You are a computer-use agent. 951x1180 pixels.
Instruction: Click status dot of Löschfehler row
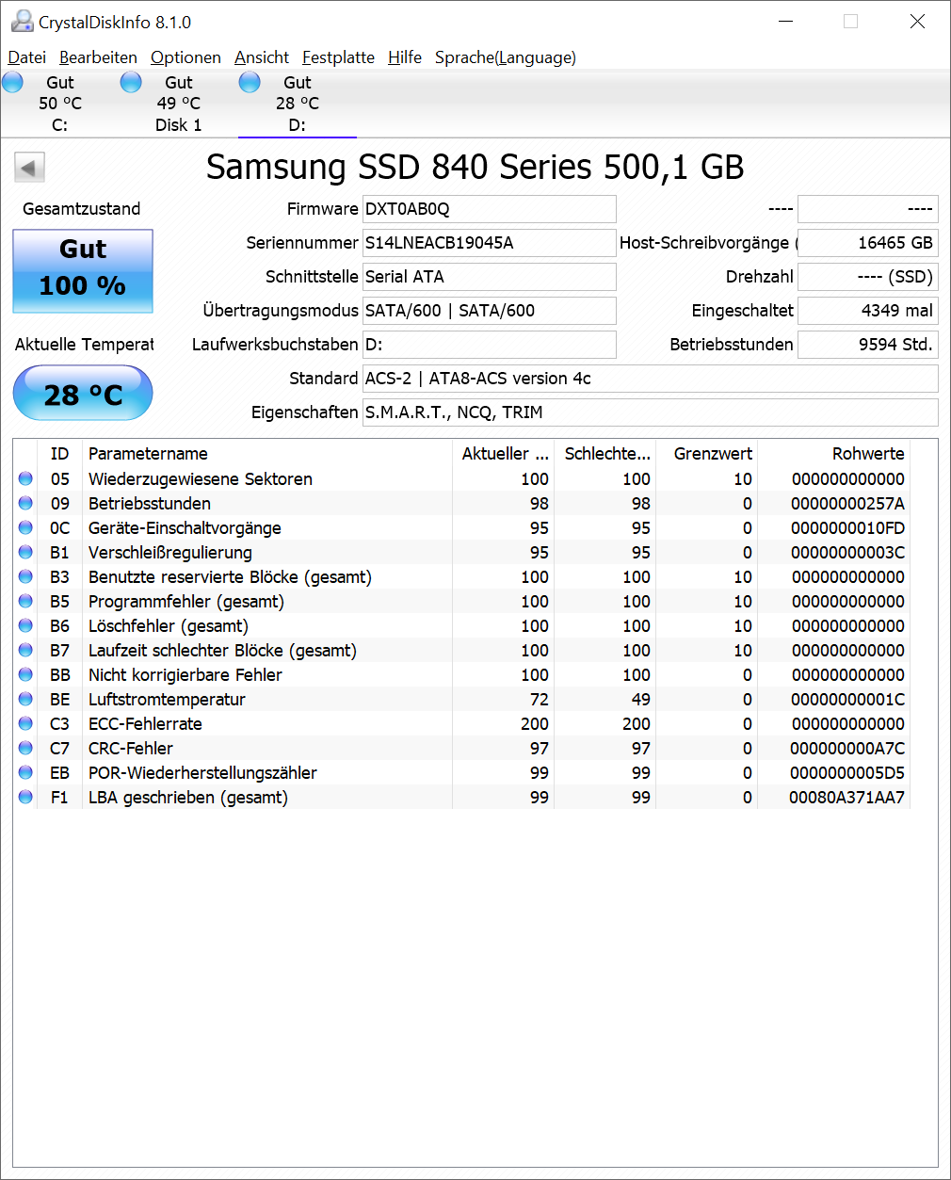[25, 626]
